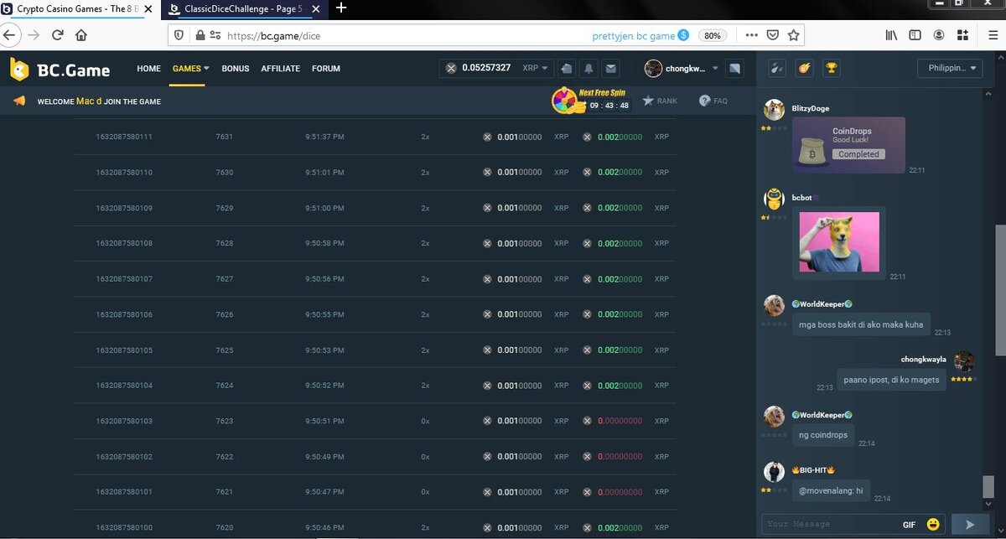1006x539 pixels.
Task: Open the GAMES menu
Action: pyautogui.click(x=190, y=69)
